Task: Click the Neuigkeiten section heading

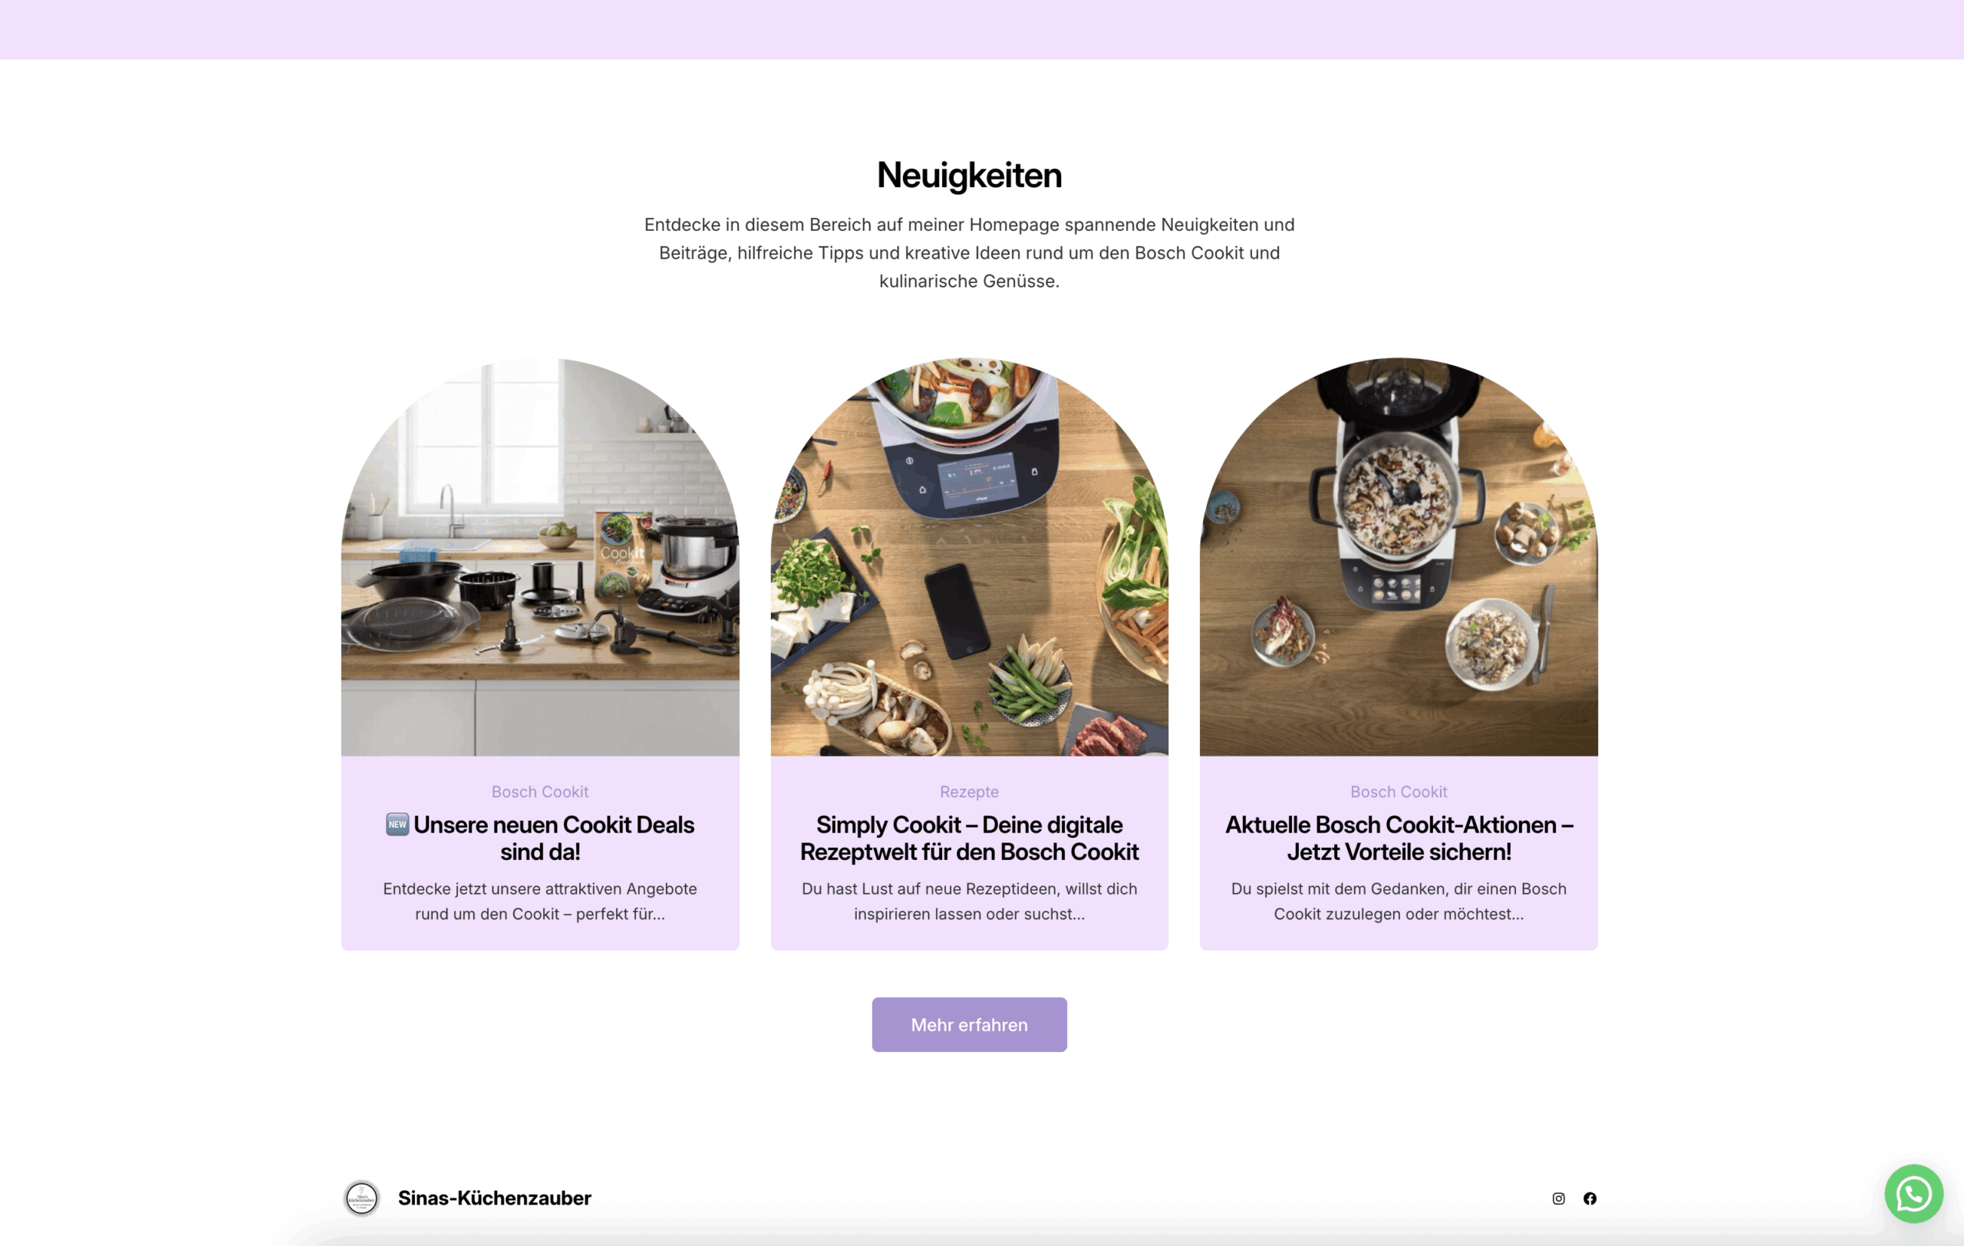Action: 969,176
